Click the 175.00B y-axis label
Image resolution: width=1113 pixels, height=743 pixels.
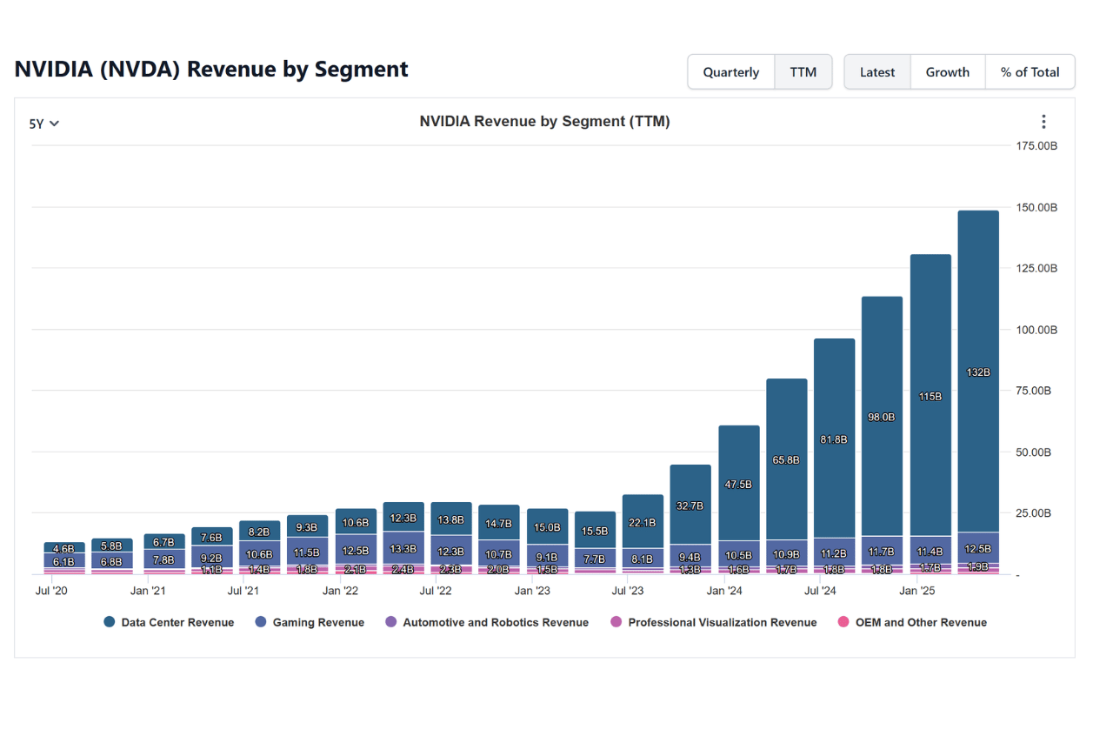[1036, 146]
